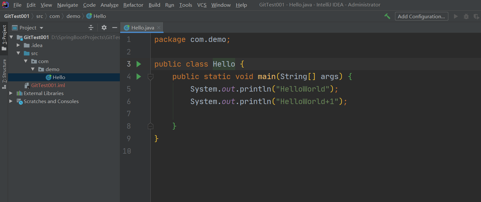
Task: Click GitTest001 in the breadcrumb bar
Action: click(x=17, y=16)
